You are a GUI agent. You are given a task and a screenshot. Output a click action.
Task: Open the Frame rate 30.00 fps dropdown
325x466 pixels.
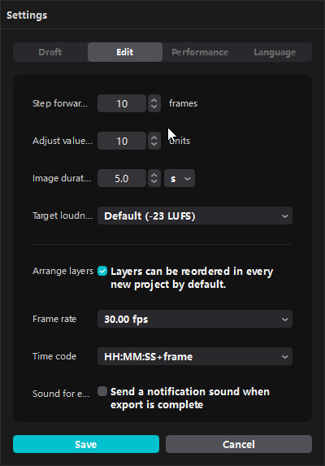(195, 319)
